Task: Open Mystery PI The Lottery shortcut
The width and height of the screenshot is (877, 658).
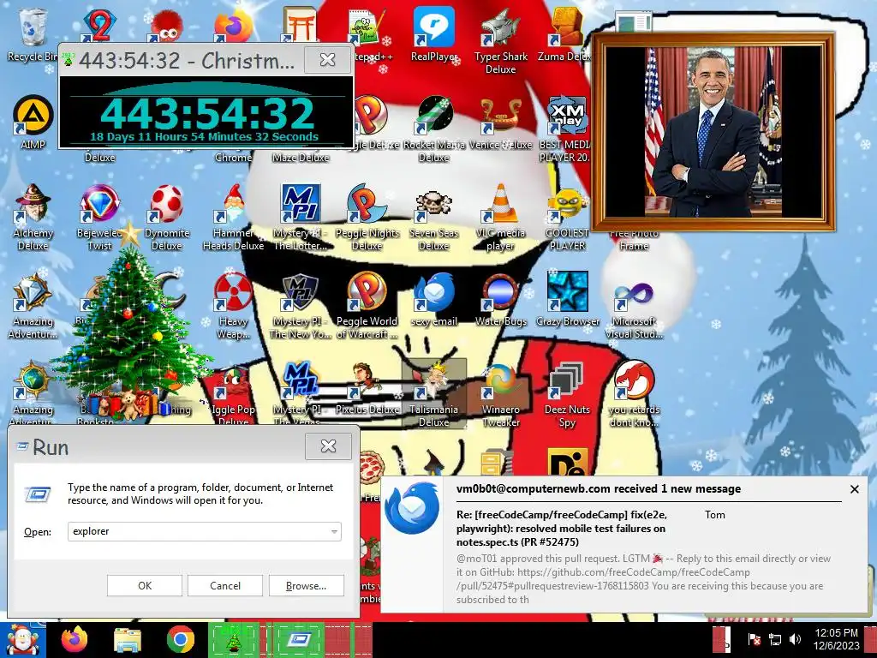Action: (301, 217)
